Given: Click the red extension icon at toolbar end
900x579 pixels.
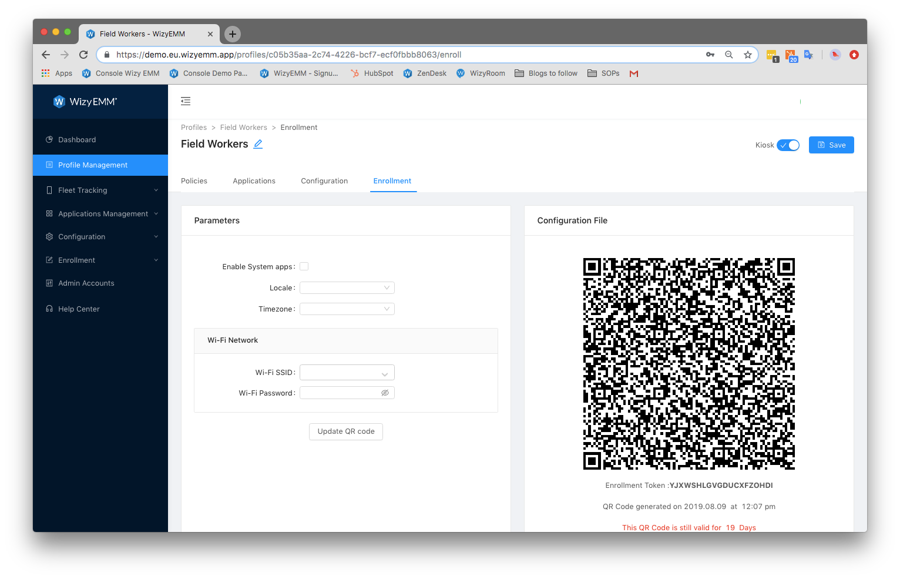Looking at the screenshot, I should click(854, 55).
